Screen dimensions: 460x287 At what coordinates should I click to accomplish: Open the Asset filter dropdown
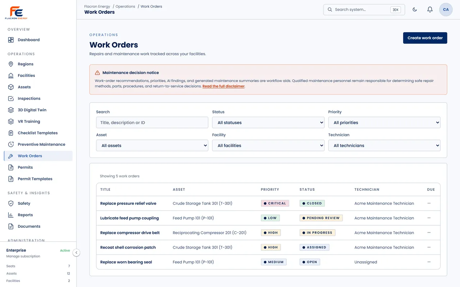(x=152, y=146)
